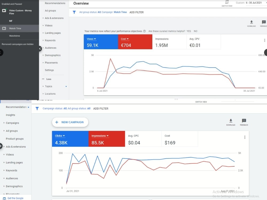
Task: Click the Feedback icon in top overview
Action: pyautogui.click(x=264, y=22)
